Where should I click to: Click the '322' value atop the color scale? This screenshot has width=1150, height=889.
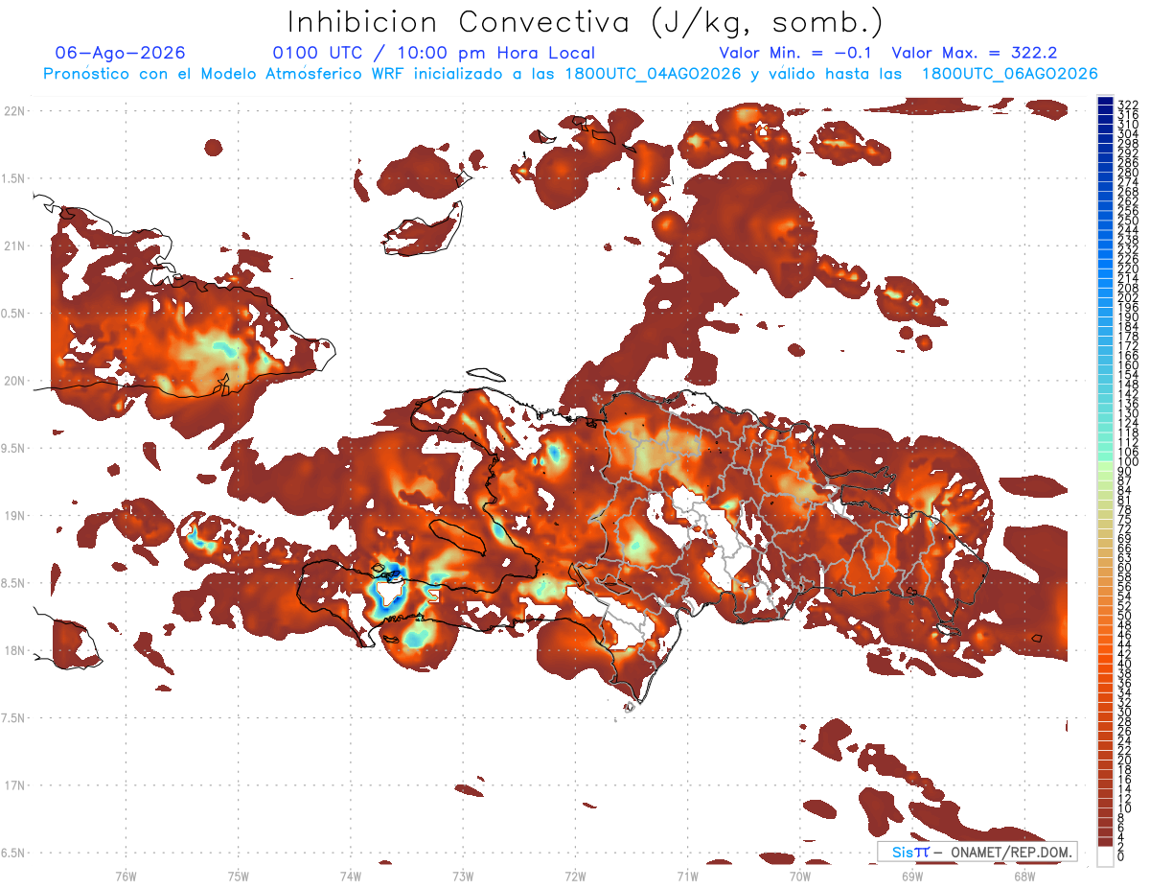[1128, 104]
